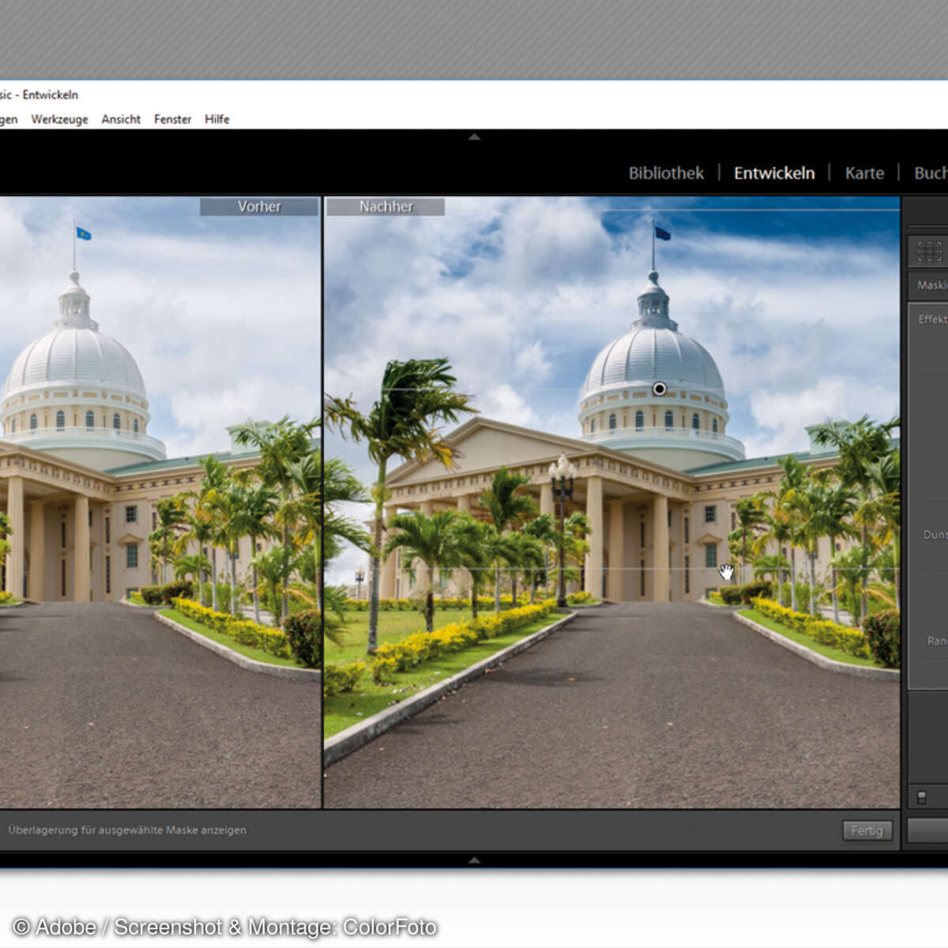Stay in the Entwickeln module tab
The width and height of the screenshot is (948, 948).
pyautogui.click(x=774, y=172)
